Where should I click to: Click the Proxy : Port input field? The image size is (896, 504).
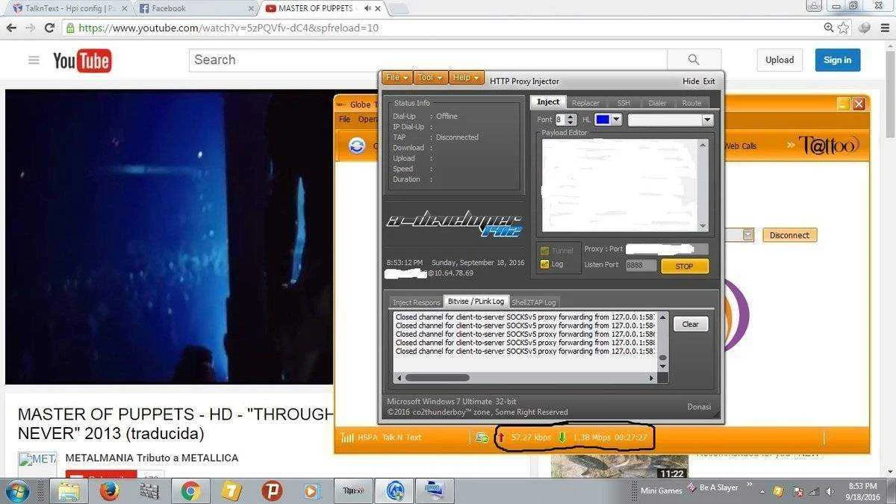click(x=667, y=249)
